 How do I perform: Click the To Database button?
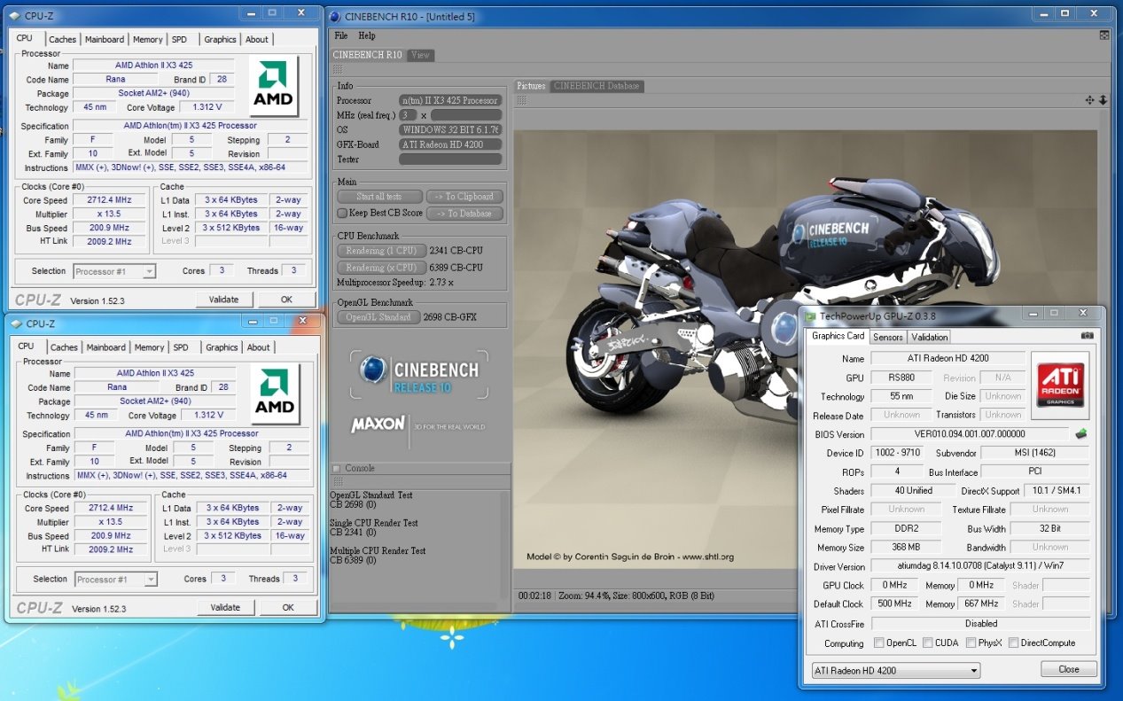[464, 214]
